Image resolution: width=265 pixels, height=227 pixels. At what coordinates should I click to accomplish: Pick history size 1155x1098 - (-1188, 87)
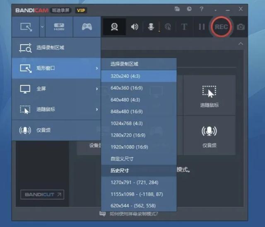tap(139, 194)
